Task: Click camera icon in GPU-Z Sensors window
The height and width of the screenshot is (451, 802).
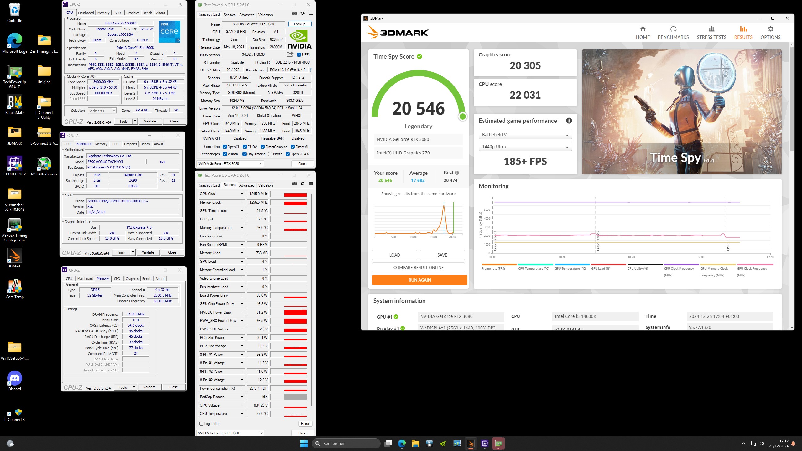Action: tap(294, 184)
